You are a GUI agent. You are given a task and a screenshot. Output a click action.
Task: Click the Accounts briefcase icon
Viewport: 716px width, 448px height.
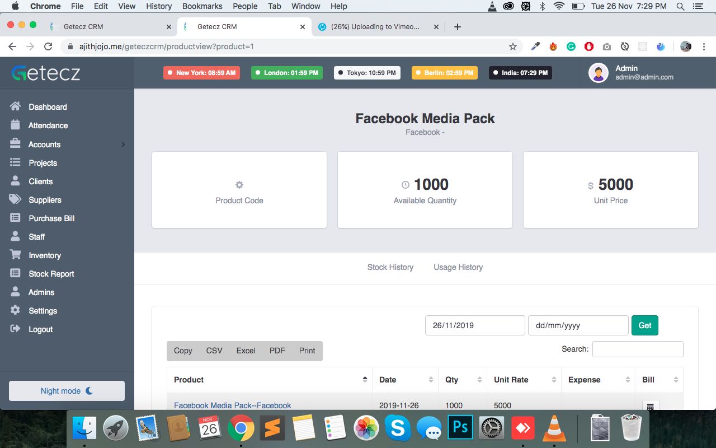16,144
